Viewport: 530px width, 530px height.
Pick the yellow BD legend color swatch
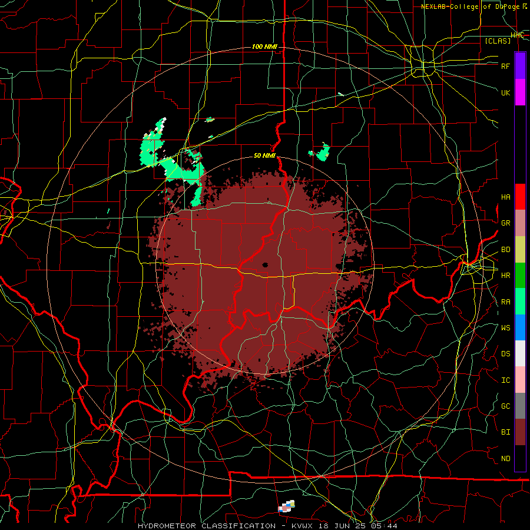coord(520,250)
